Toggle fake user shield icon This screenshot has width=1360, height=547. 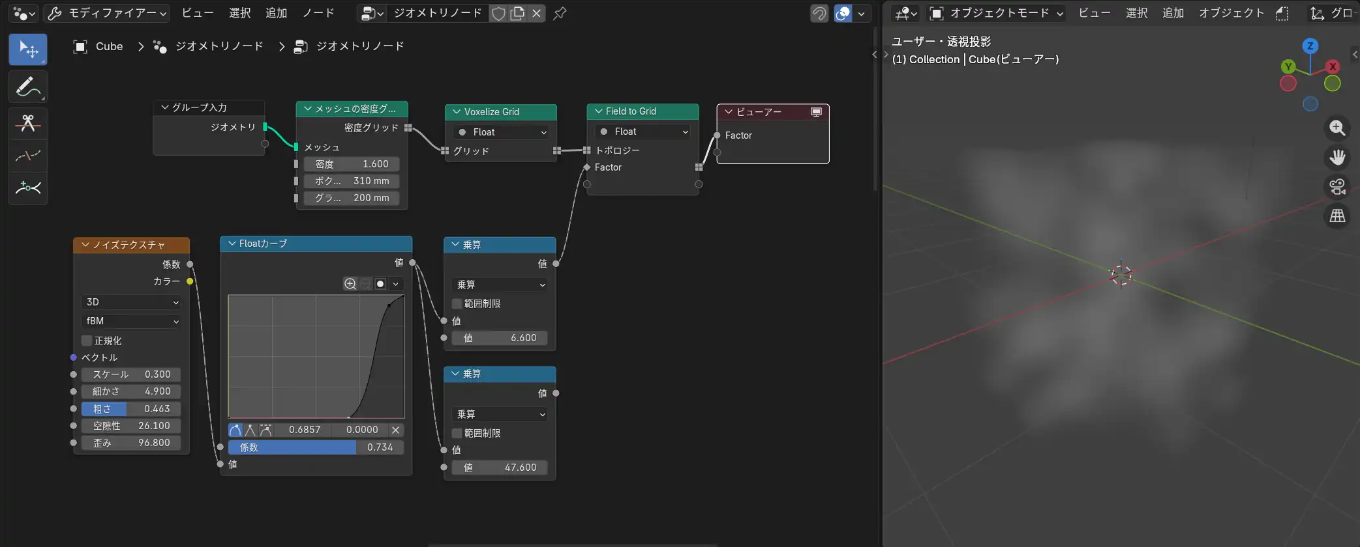[498, 14]
